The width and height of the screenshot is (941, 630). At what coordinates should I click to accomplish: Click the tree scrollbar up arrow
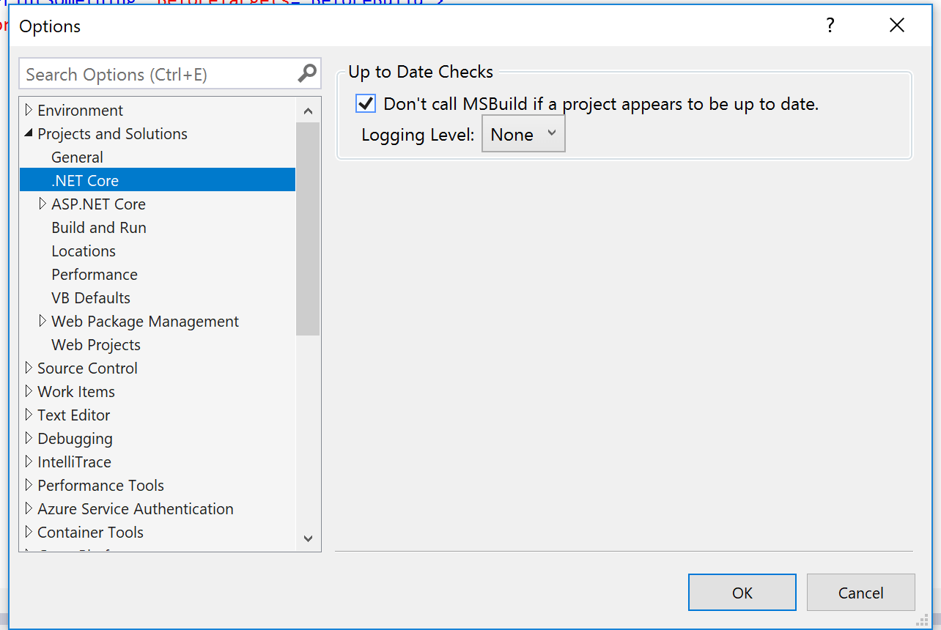[308, 111]
